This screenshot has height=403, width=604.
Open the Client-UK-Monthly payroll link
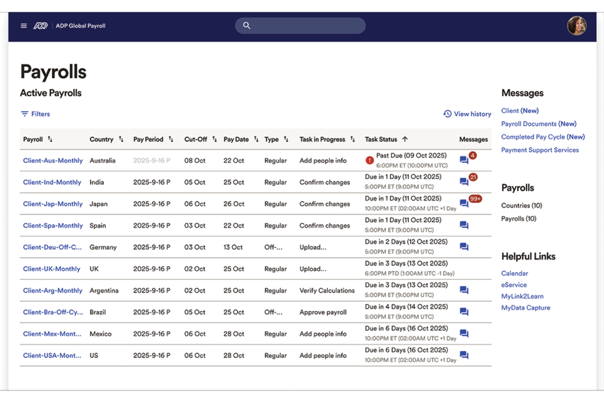(51, 269)
